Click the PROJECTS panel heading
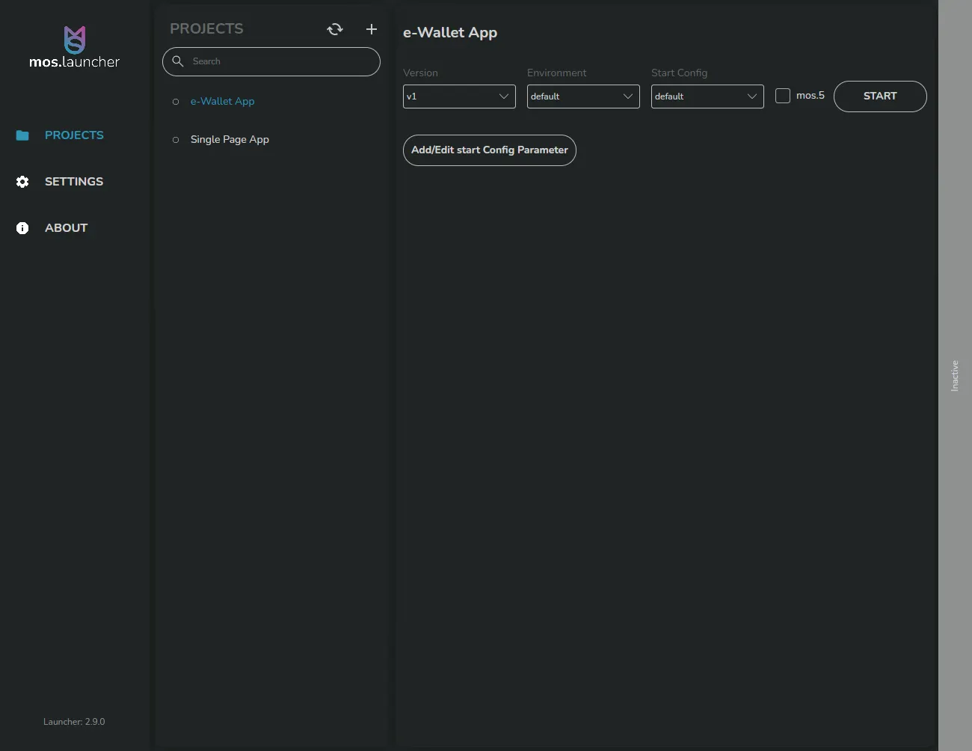Image resolution: width=972 pixels, height=751 pixels. (206, 28)
